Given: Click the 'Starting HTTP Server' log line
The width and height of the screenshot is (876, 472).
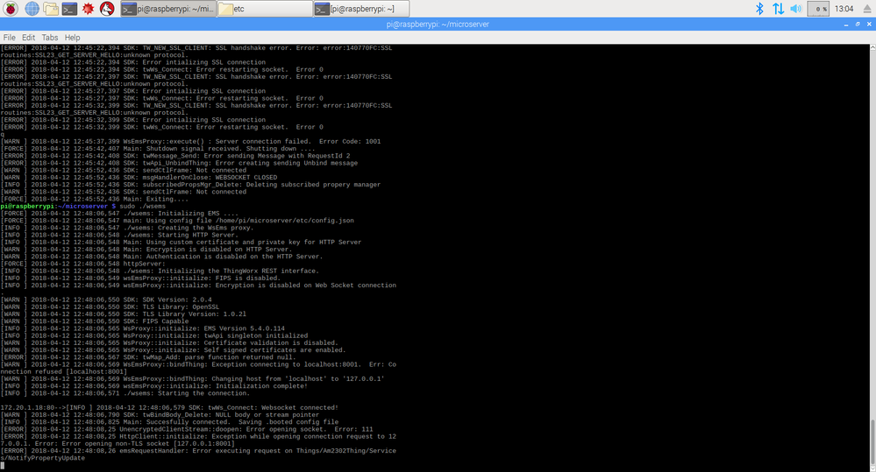Looking at the screenshot, I should pyautogui.click(x=119, y=235).
